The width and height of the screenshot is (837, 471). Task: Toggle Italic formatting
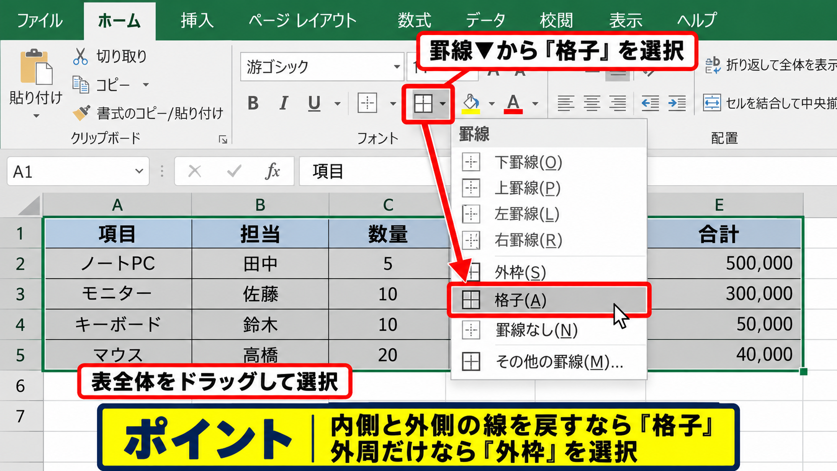click(284, 104)
